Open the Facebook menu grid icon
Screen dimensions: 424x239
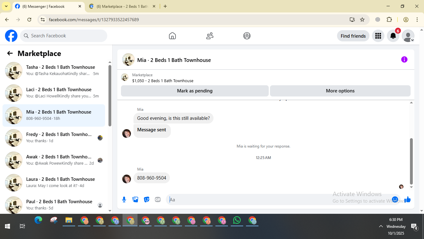click(378, 36)
